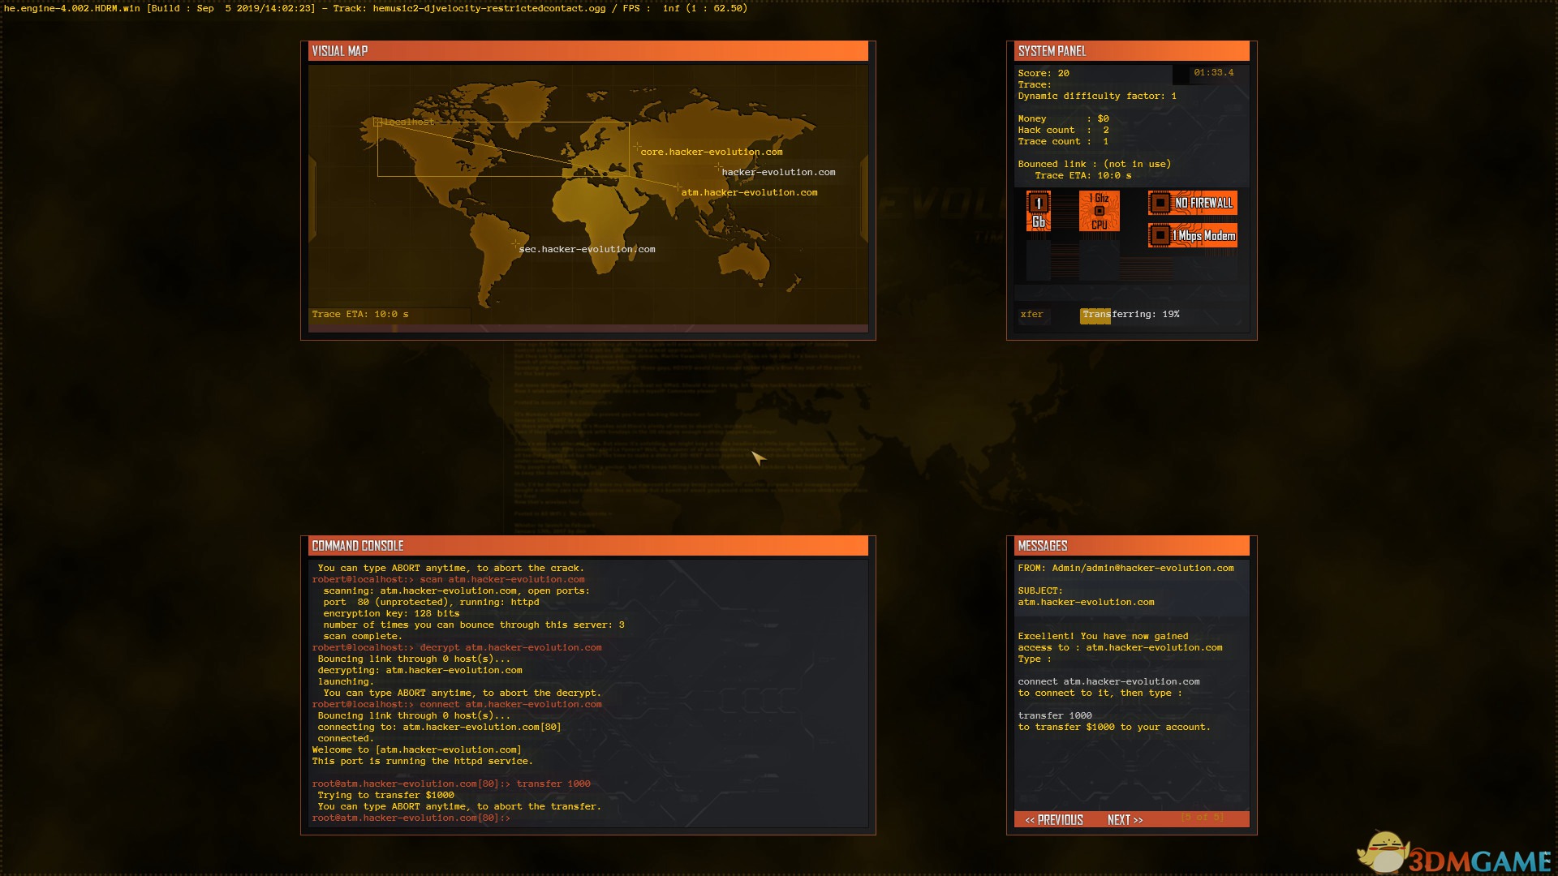Viewport: 1558px width, 876px height.
Task: Click the COMMAND CONSOLE panel title bar
Action: pyautogui.click(x=587, y=546)
